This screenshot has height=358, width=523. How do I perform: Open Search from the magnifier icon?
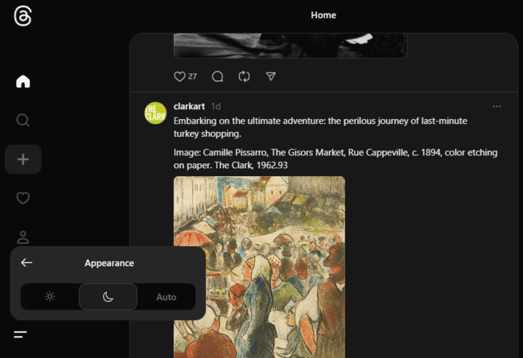pos(23,120)
